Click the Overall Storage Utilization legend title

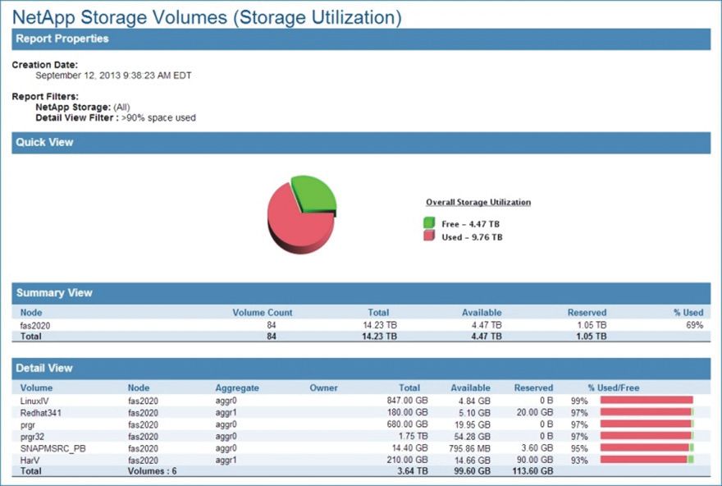[x=478, y=202]
